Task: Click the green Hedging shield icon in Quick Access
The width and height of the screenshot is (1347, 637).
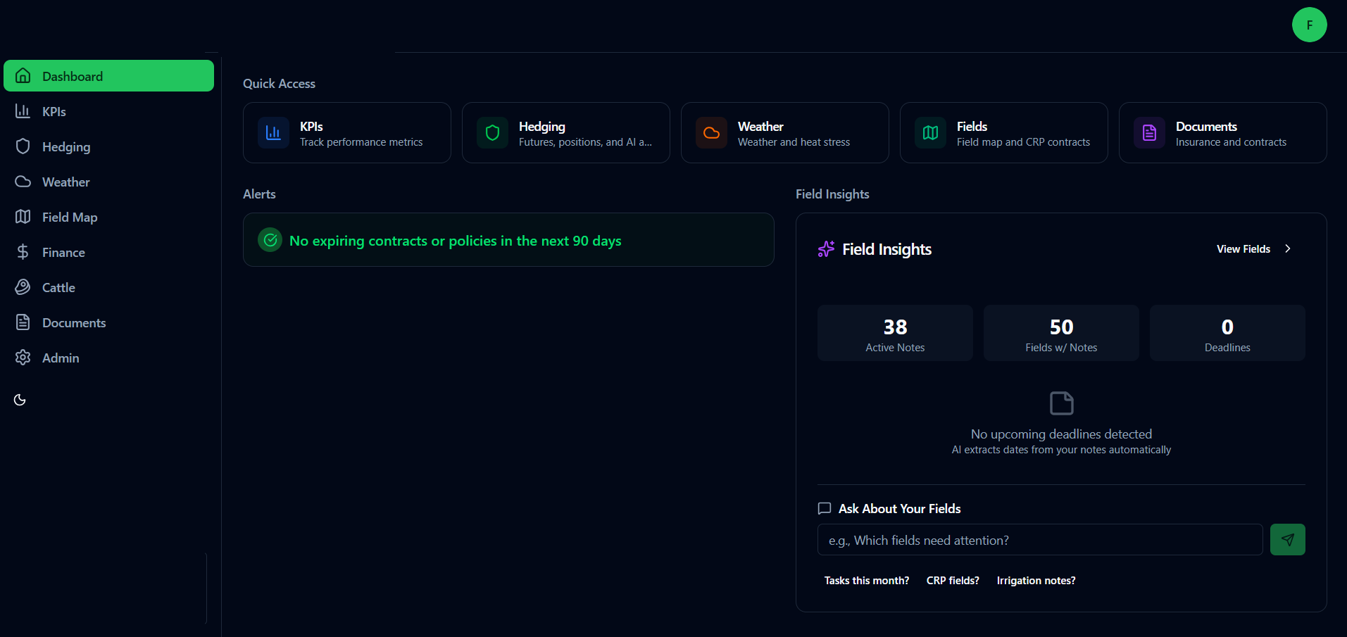Action: 492,132
